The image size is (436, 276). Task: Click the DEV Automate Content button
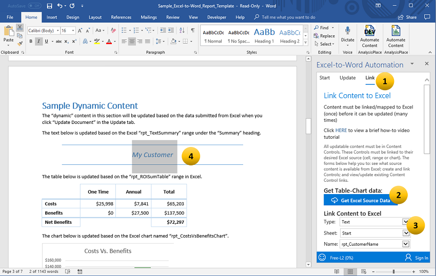click(369, 36)
